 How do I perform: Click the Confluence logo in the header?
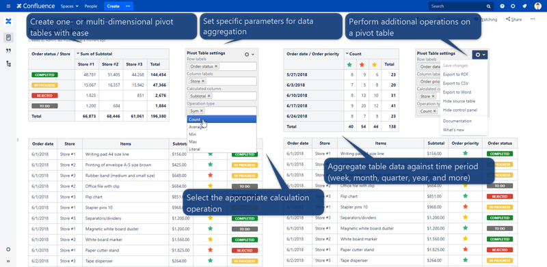click(36, 6)
